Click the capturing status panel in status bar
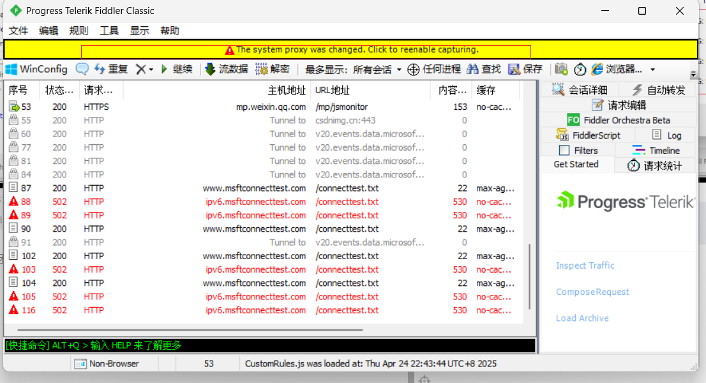Screen dimensions: 706x383 coord(38,364)
